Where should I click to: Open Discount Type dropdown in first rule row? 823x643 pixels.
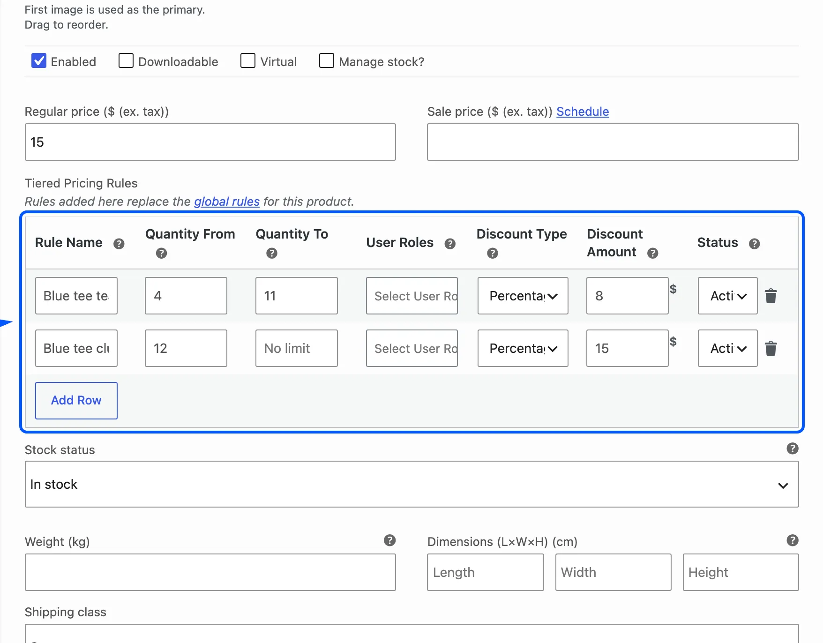523,296
